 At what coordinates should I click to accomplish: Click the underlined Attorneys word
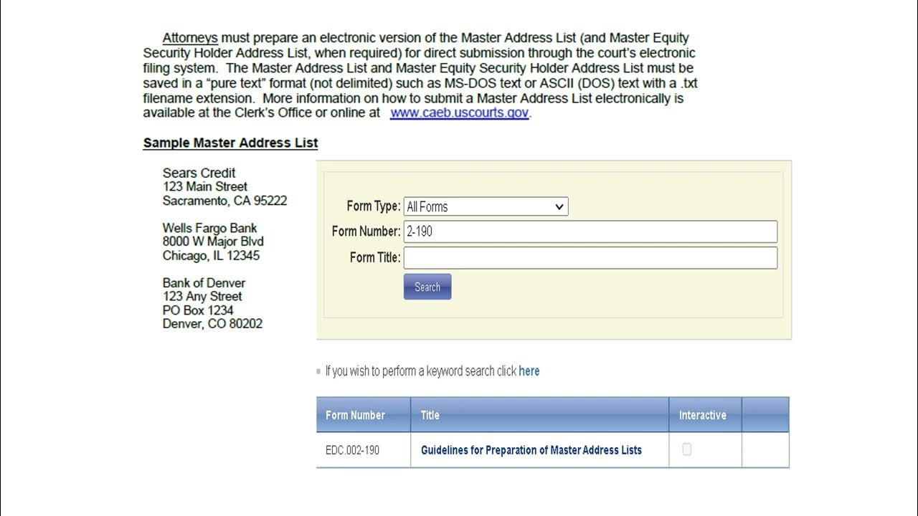pyautogui.click(x=190, y=38)
